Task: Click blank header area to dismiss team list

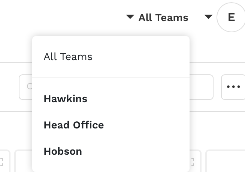Action: point(63,17)
